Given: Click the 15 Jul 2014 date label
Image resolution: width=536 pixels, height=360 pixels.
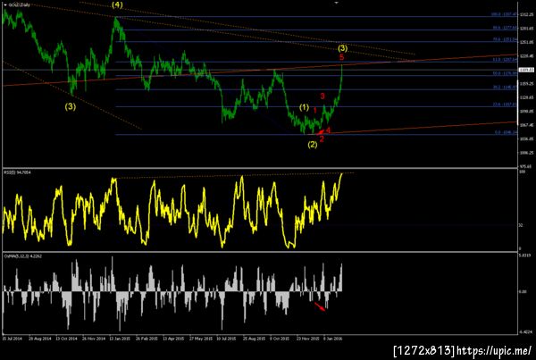Looking at the screenshot, I should pyautogui.click(x=13, y=339).
